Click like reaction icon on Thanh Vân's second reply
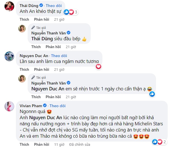This screenshot has height=148, width=180. click(x=152, y=94)
